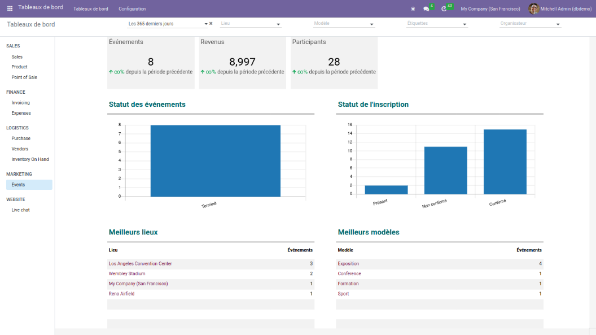596x335 pixels.
Task: Expand the Étiquettes filter dropdown
Action: [464, 24]
